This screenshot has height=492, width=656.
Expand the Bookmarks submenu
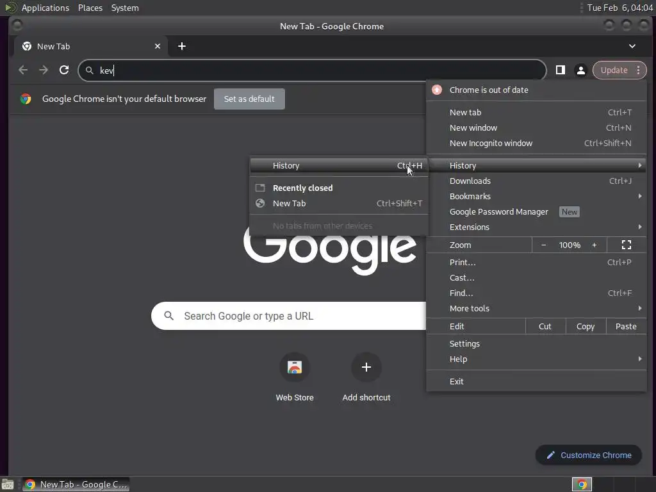[x=536, y=196]
